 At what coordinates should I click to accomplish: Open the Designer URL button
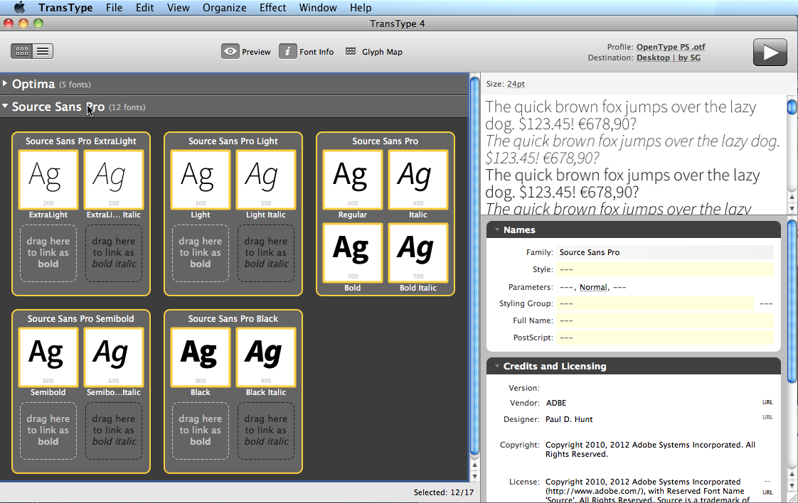767,417
